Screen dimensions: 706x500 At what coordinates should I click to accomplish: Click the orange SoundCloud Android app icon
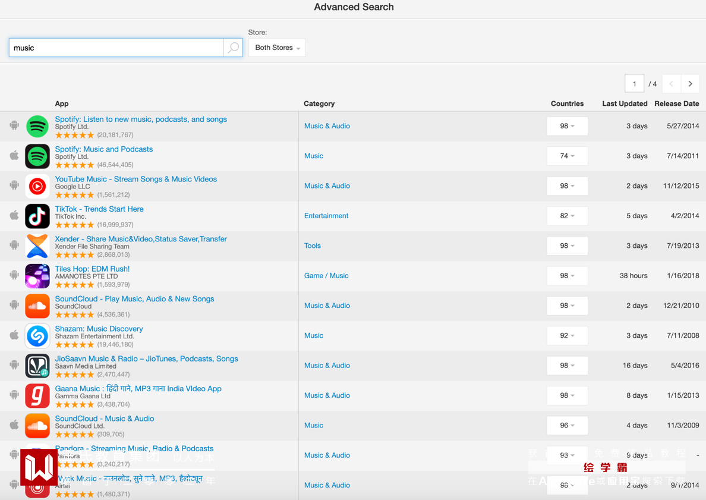pyautogui.click(x=37, y=306)
